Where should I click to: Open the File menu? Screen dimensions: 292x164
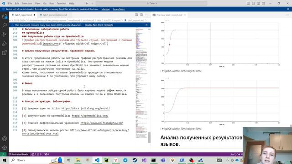coord(10,3)
